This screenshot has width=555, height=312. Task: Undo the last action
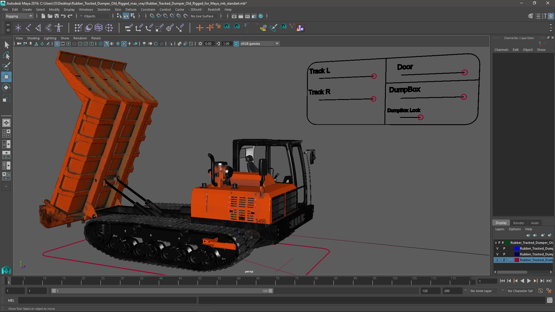63,16
